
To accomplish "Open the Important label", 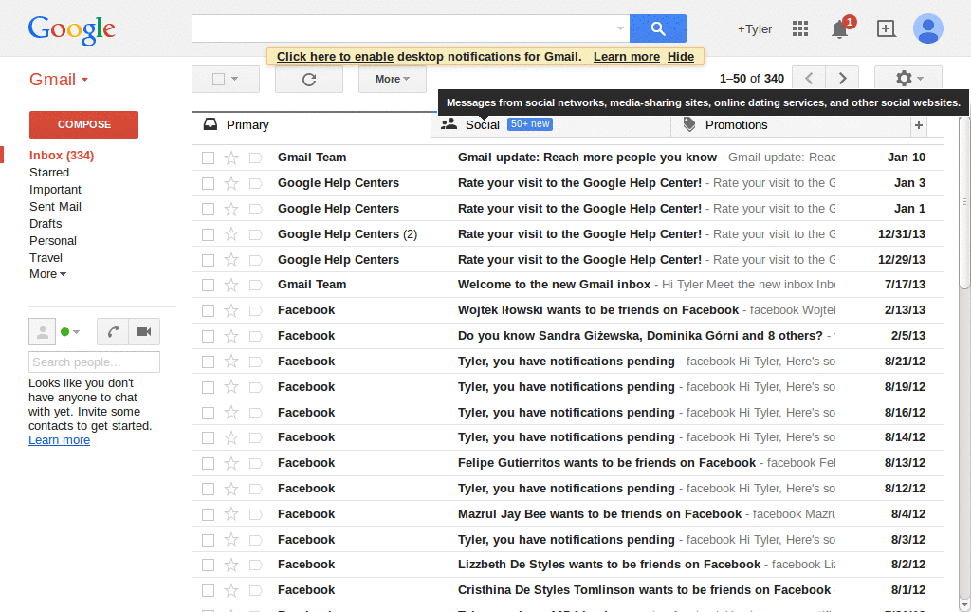I will [x=55, y=190].
